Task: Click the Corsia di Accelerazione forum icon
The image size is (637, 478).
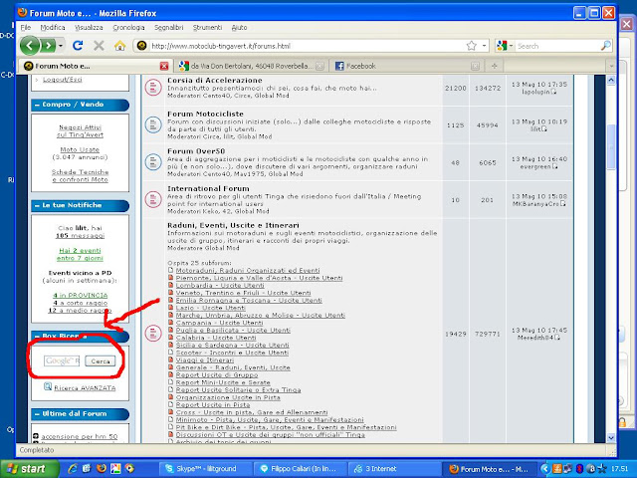Action: pyautogui.click(x=153, y=88)
